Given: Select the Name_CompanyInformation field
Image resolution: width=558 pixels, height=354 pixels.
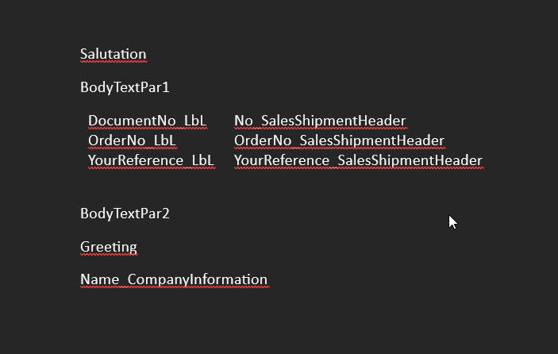Looking at the screenshot, I should pos(174,279).
